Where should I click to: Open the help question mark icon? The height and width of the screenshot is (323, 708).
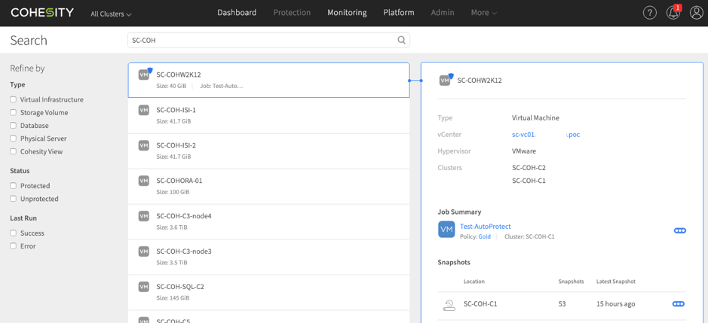tap(649, 13)
